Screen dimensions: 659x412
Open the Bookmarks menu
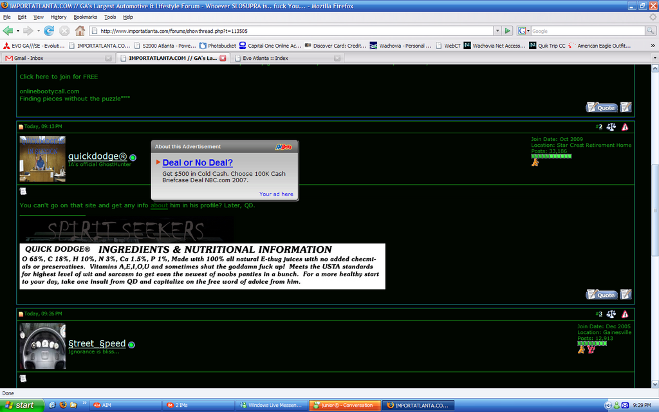tap(86, 17)
